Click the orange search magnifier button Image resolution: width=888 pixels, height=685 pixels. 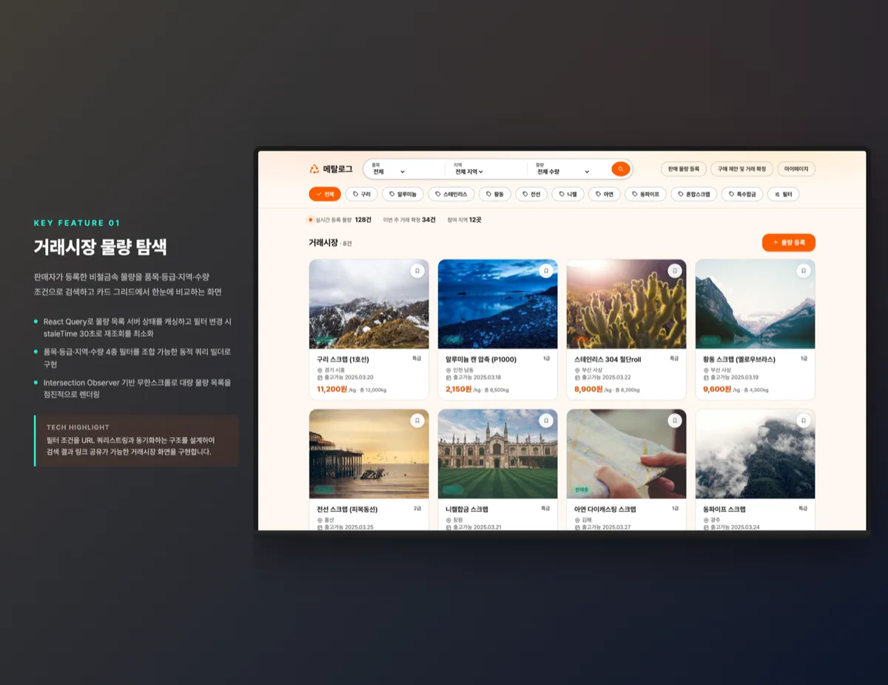coord(620,169)
